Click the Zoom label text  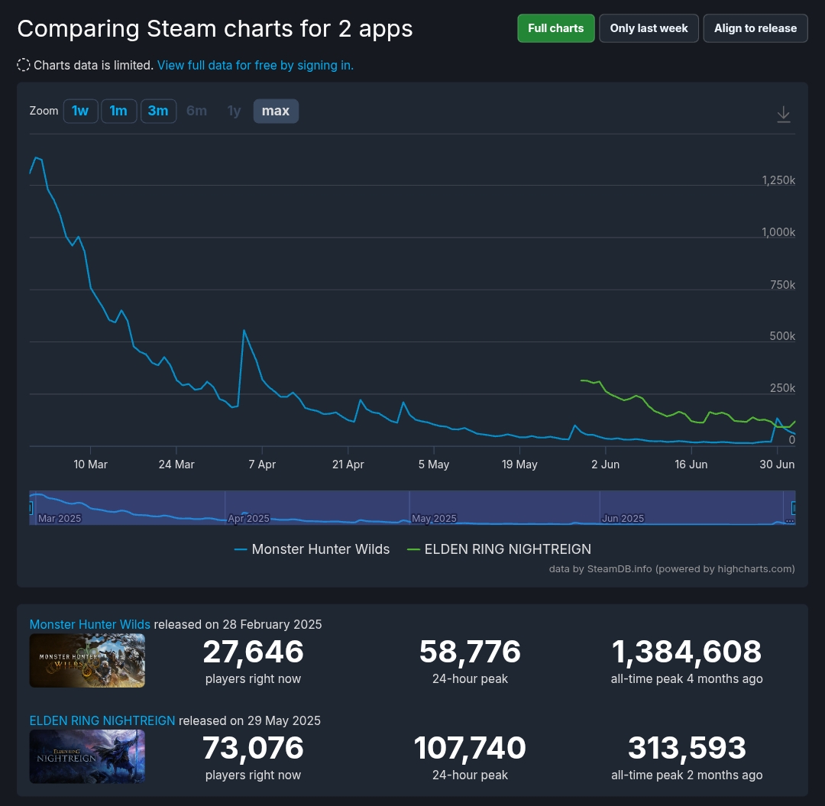[44, 111]
